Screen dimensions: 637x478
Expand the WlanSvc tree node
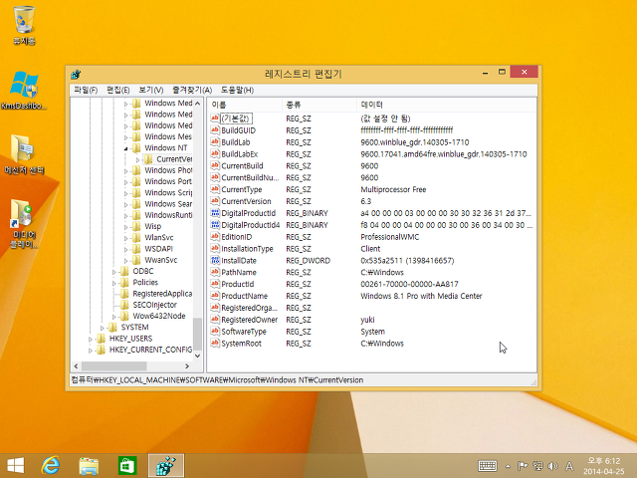[126, 238]
